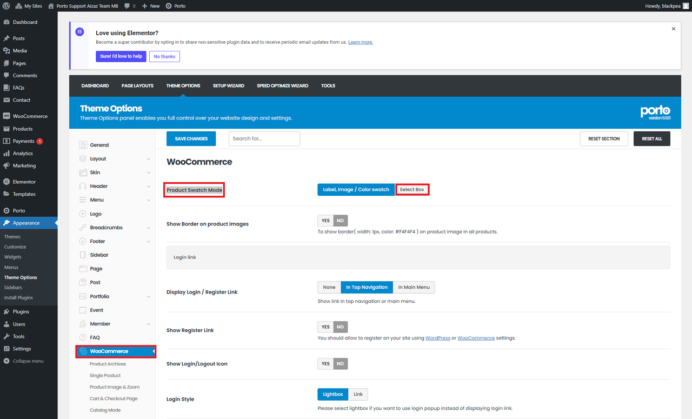Dismiss the Elementor notice with X

[674, 29]
